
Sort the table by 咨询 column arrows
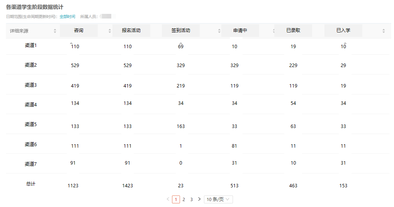pos(110,31)
